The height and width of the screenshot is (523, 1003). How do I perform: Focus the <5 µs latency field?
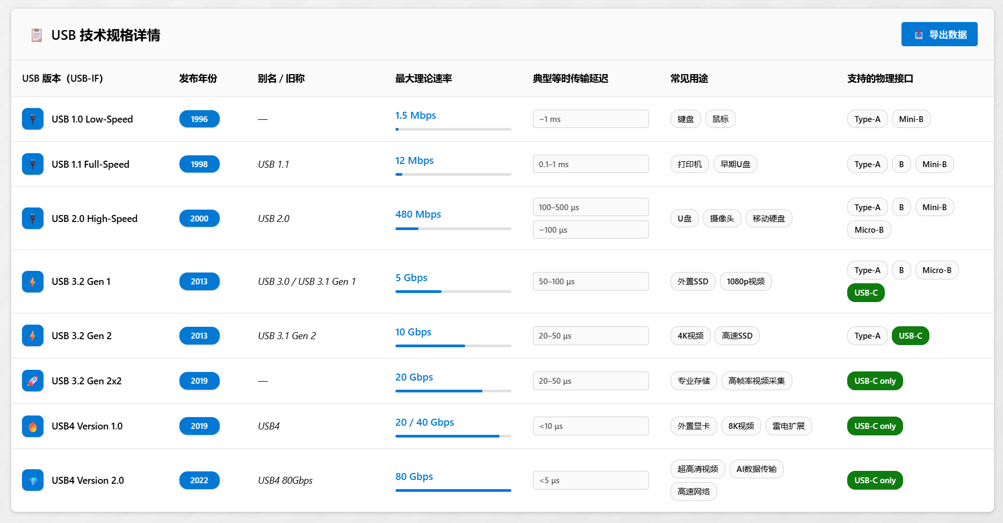coord(591,480)
